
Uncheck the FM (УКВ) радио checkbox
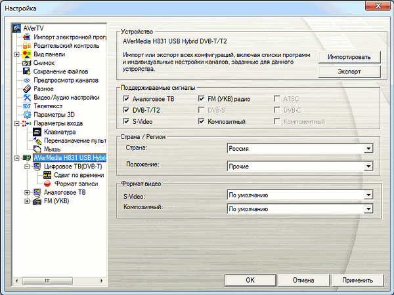[x=202, y=98]
